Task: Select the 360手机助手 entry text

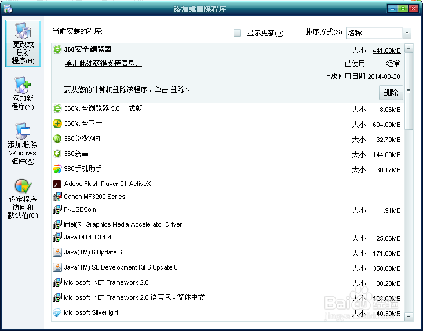Action: pyautogui.click(x=83, y=169)
